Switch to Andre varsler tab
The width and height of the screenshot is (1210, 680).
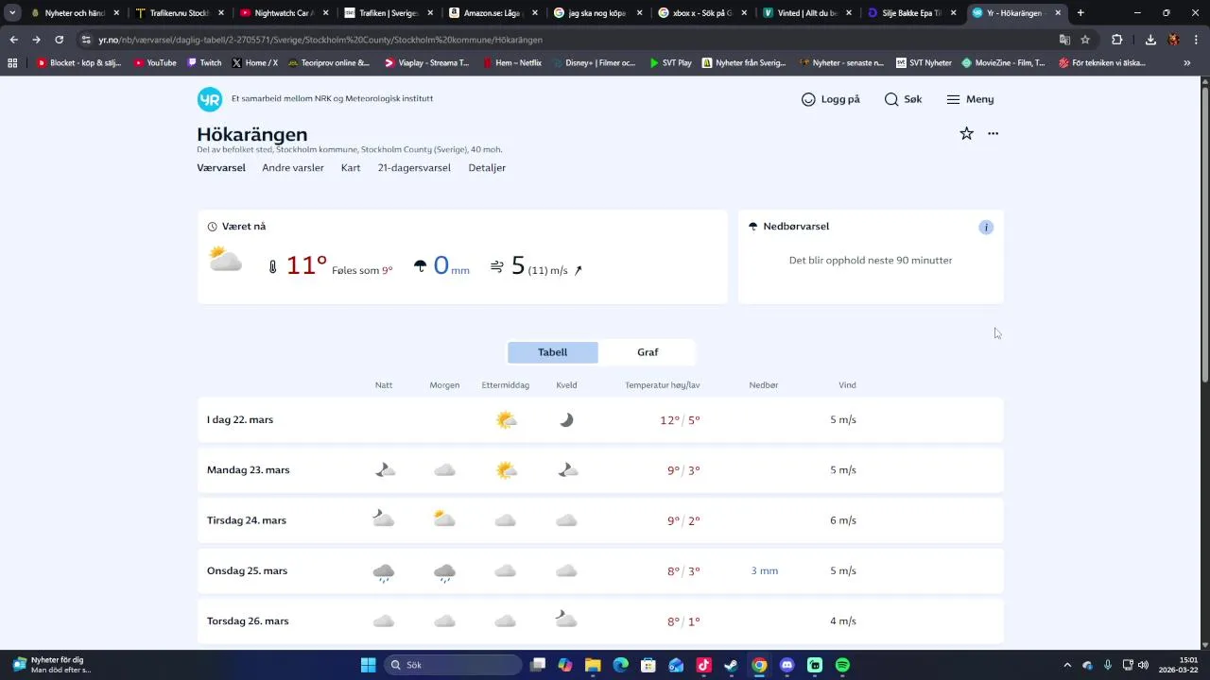(293, 168)
